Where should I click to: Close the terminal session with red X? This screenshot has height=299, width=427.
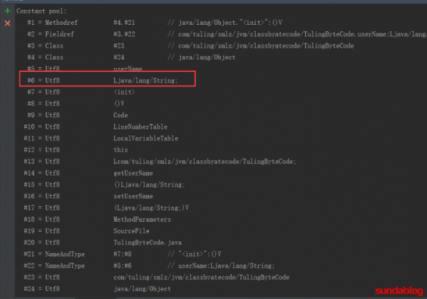[7, 23]
